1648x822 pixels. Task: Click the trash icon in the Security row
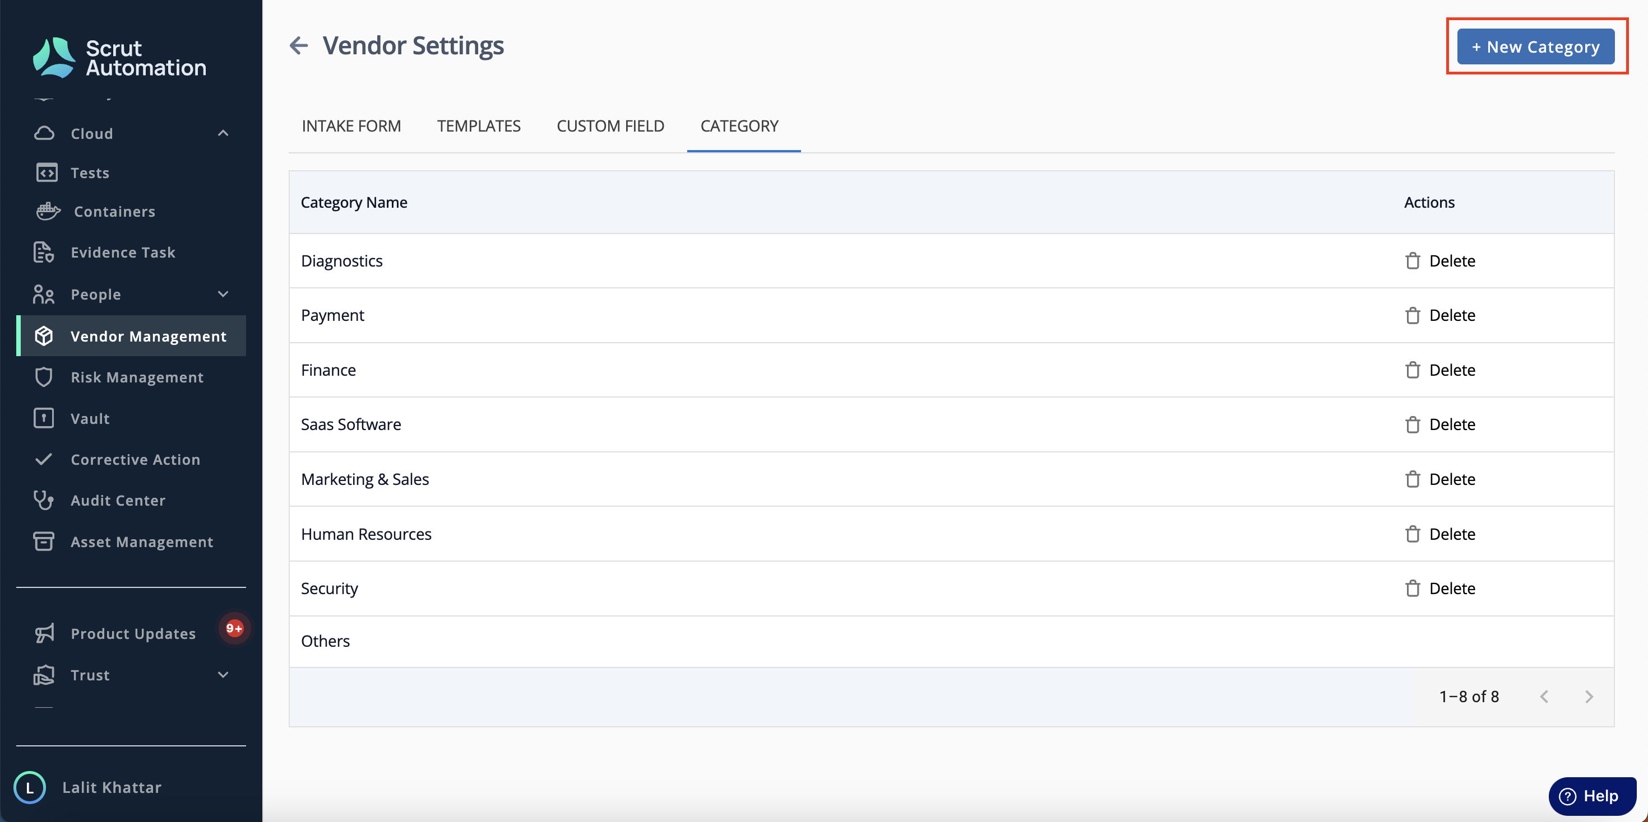[1413, 588]
